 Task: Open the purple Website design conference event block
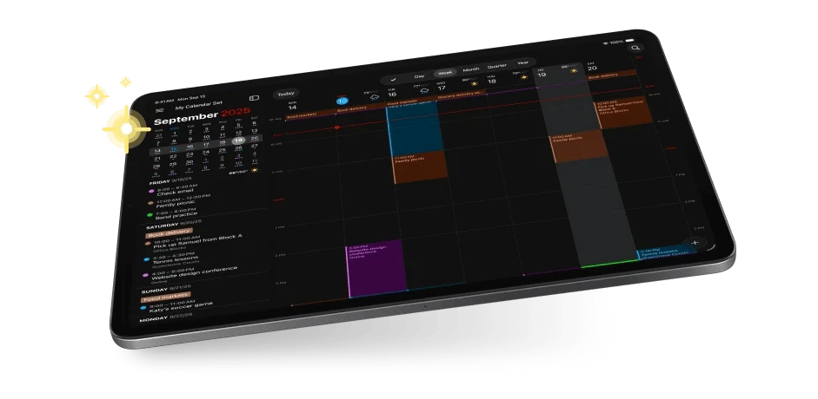(376, 268)
